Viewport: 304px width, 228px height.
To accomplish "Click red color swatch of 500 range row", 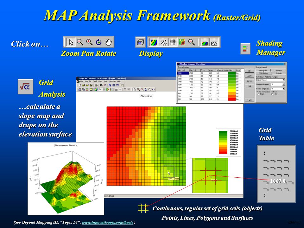I will (x=232, y=99).
